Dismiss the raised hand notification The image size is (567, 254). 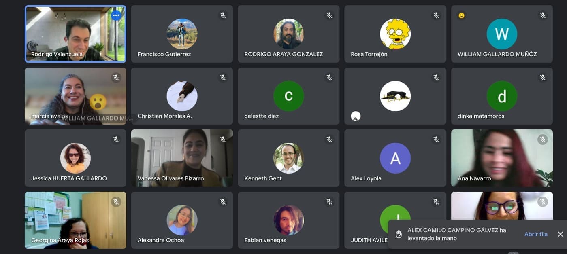tap(560, 234)
